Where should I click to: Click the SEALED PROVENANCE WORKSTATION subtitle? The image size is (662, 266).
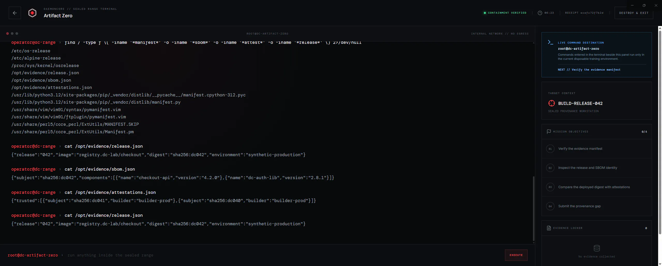(x=573, y=111)
